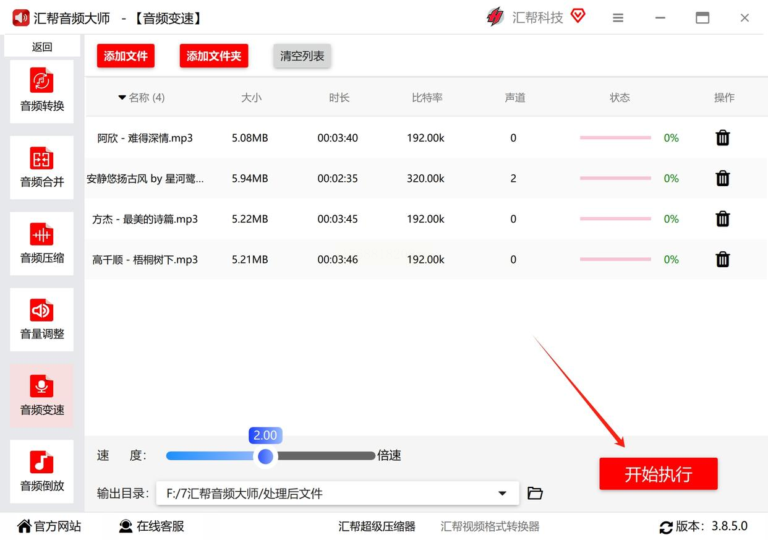
Task: Click the speed slider handle at 2.00
Action: coord(266,456)
